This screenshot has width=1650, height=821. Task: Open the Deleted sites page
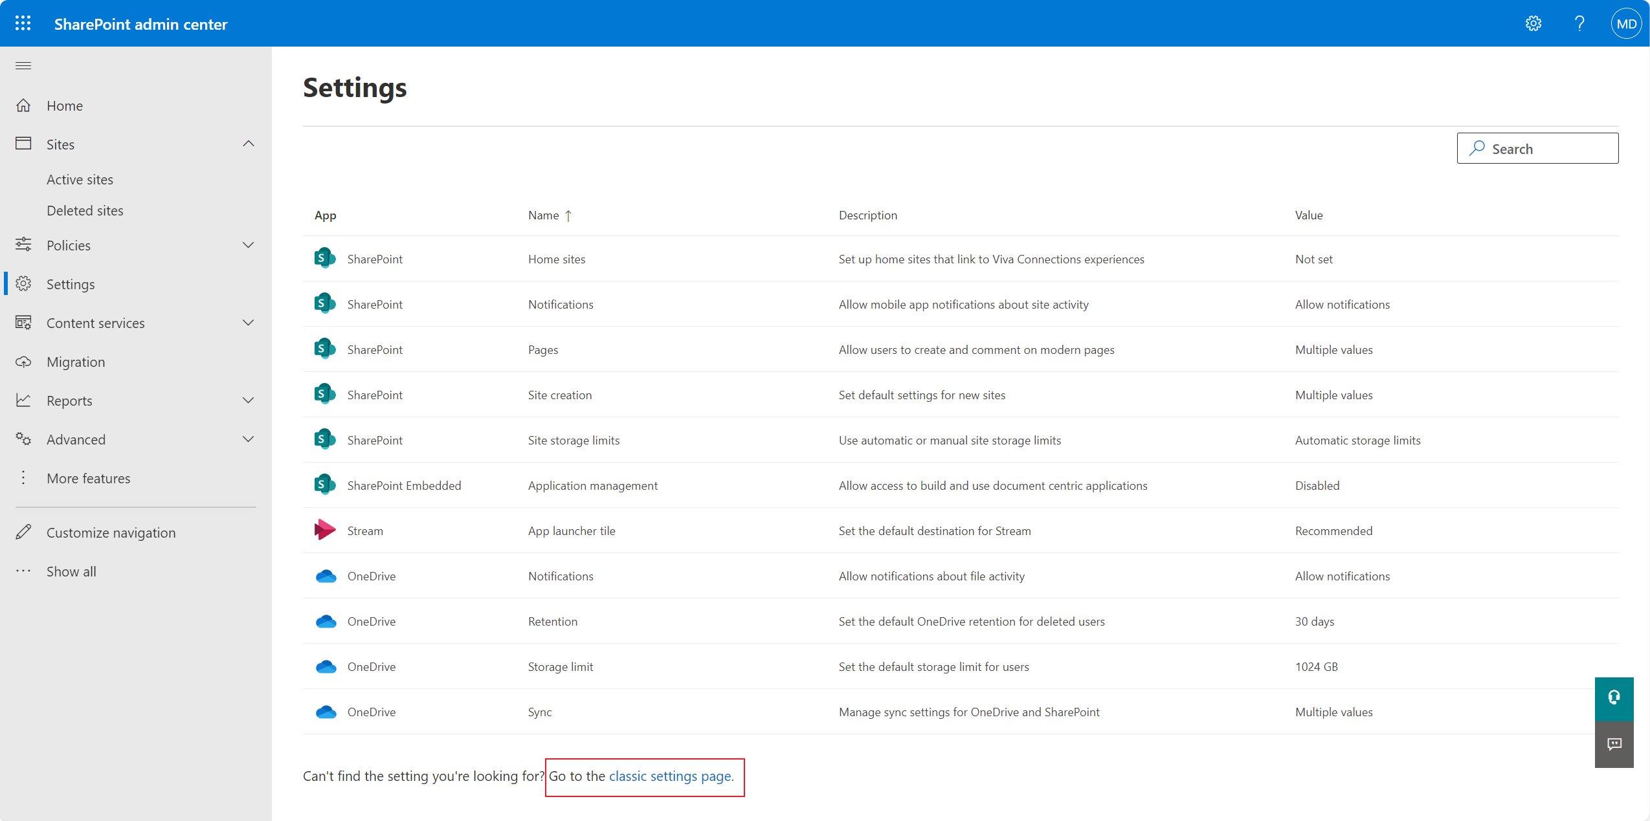pyautogui.click(x=85, y=210)
